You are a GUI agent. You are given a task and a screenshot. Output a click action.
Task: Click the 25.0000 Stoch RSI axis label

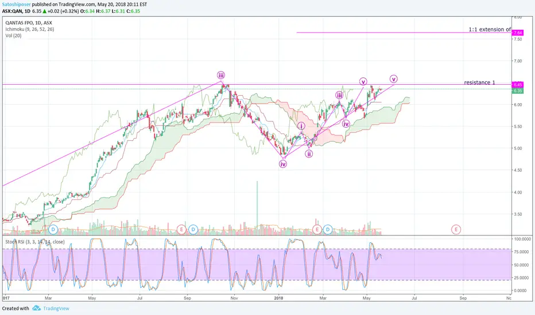(x=522, y=278)
